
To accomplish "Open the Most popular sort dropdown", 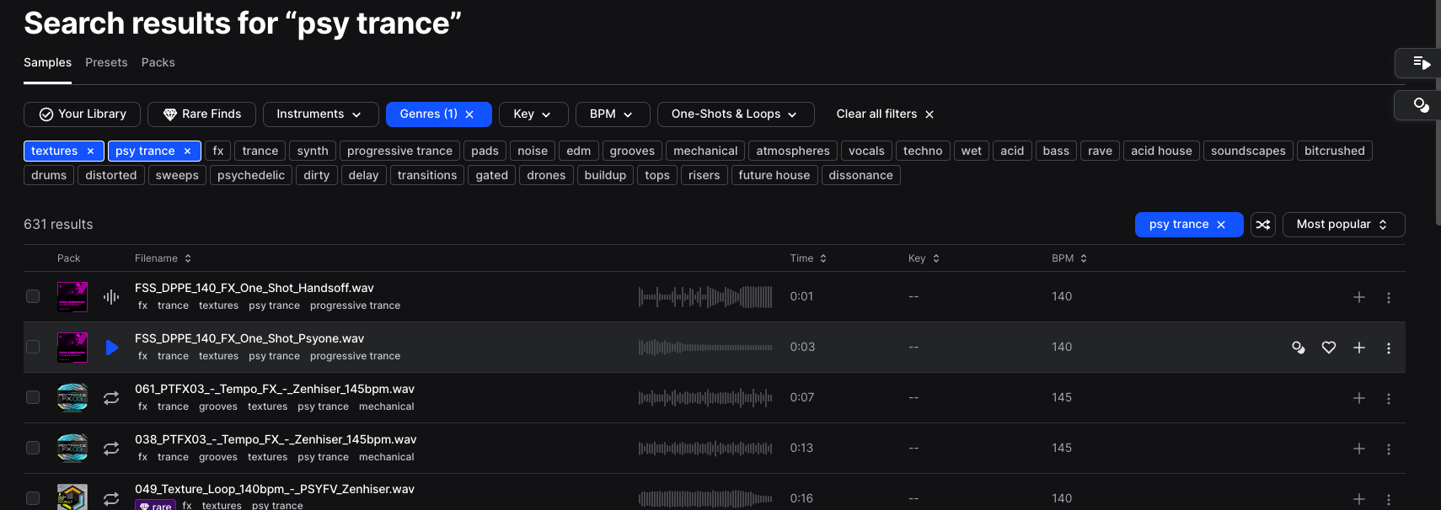I will [1343, 225].
